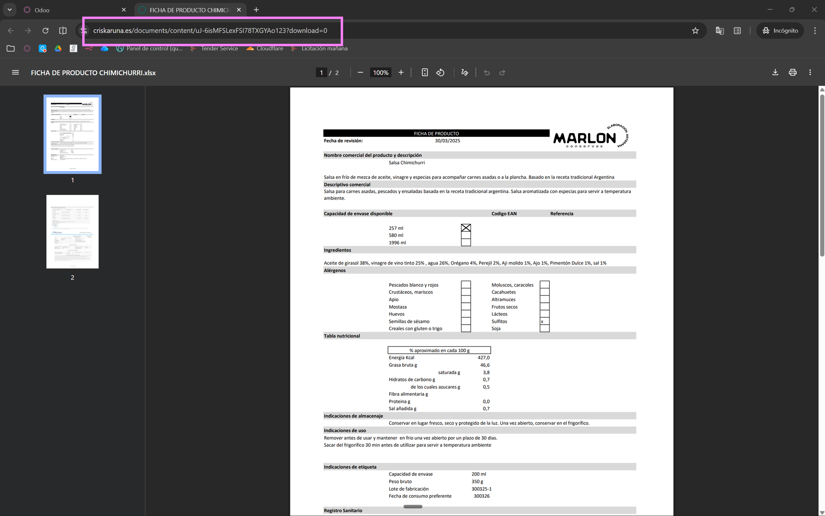
Task: Select the page 2 thumbnail
Action: tap(72, 232)
